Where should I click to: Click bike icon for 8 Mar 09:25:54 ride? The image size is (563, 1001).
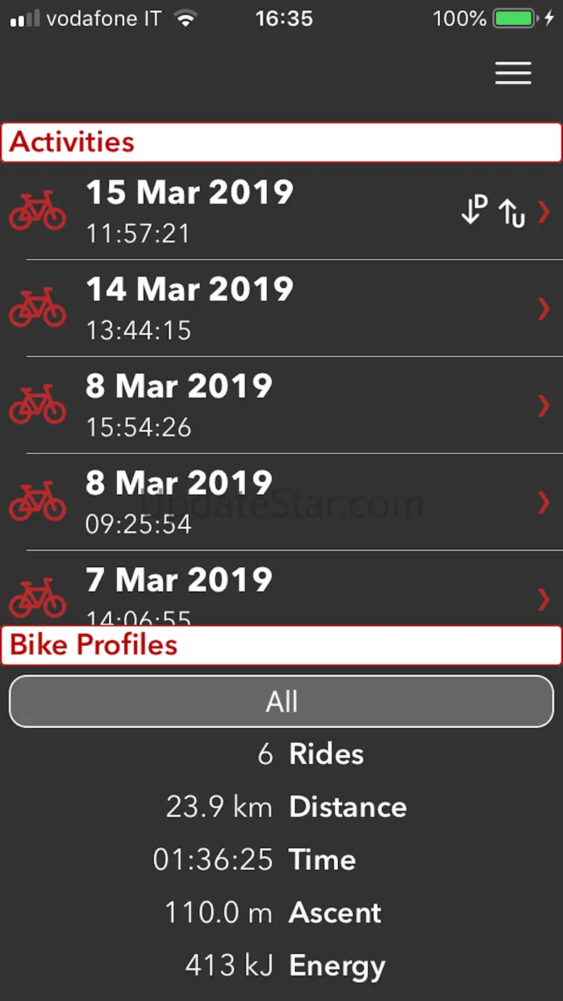point(38,502)
